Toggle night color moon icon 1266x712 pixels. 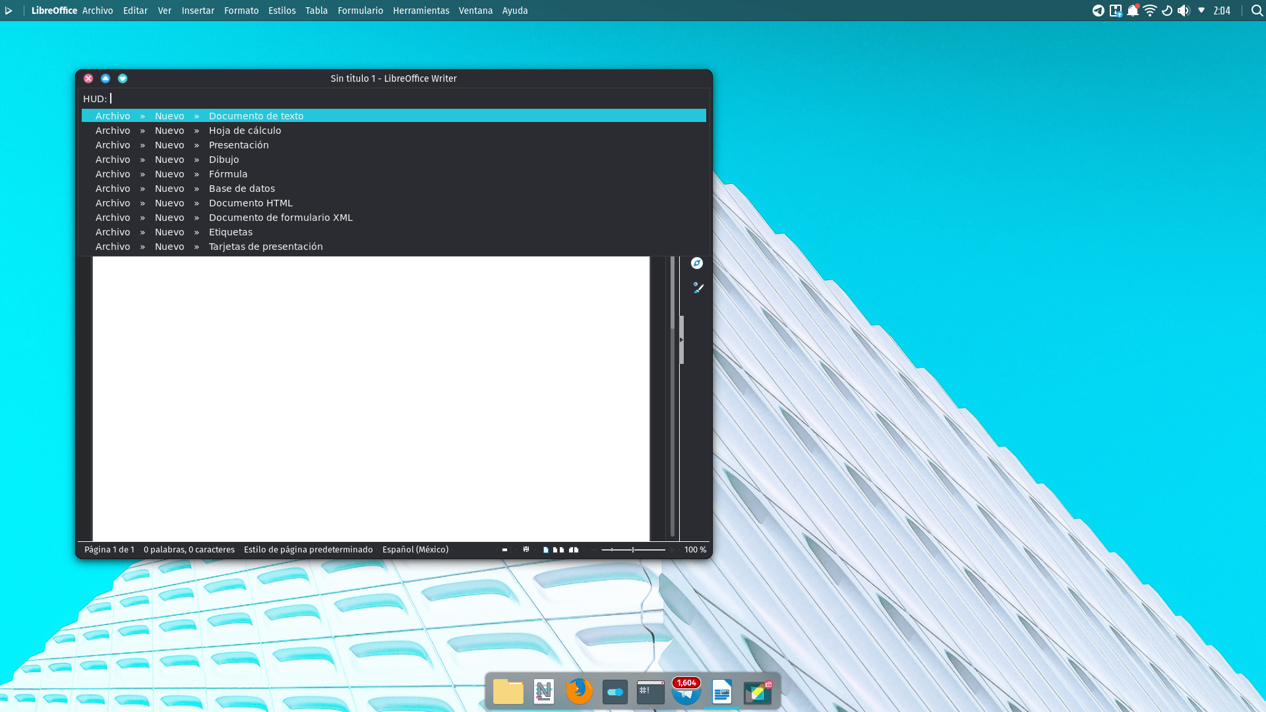1167,11
